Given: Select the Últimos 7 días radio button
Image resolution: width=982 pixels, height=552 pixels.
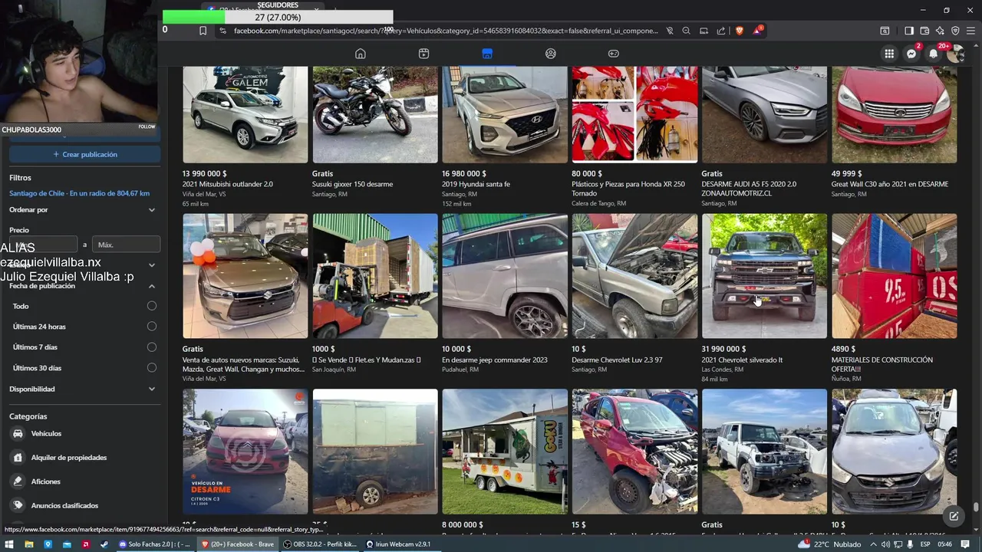Looking at the screenshot, I should click(152, 347).
